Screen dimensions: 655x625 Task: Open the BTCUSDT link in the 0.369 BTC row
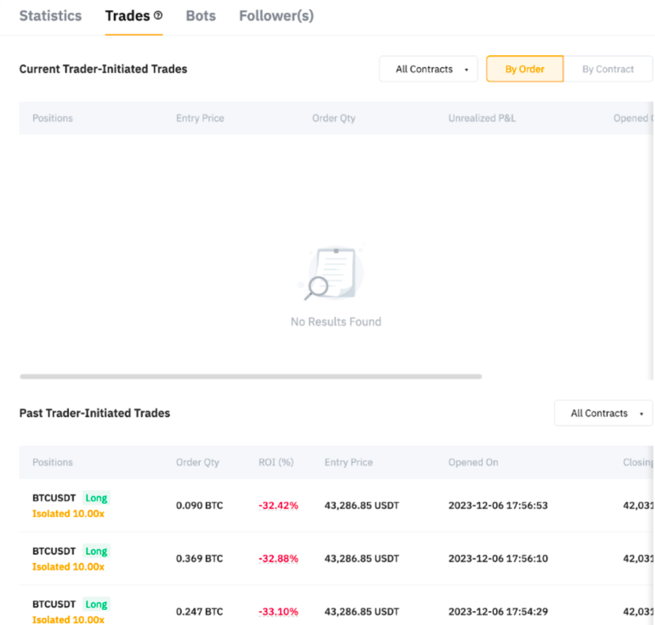(54, 551)
